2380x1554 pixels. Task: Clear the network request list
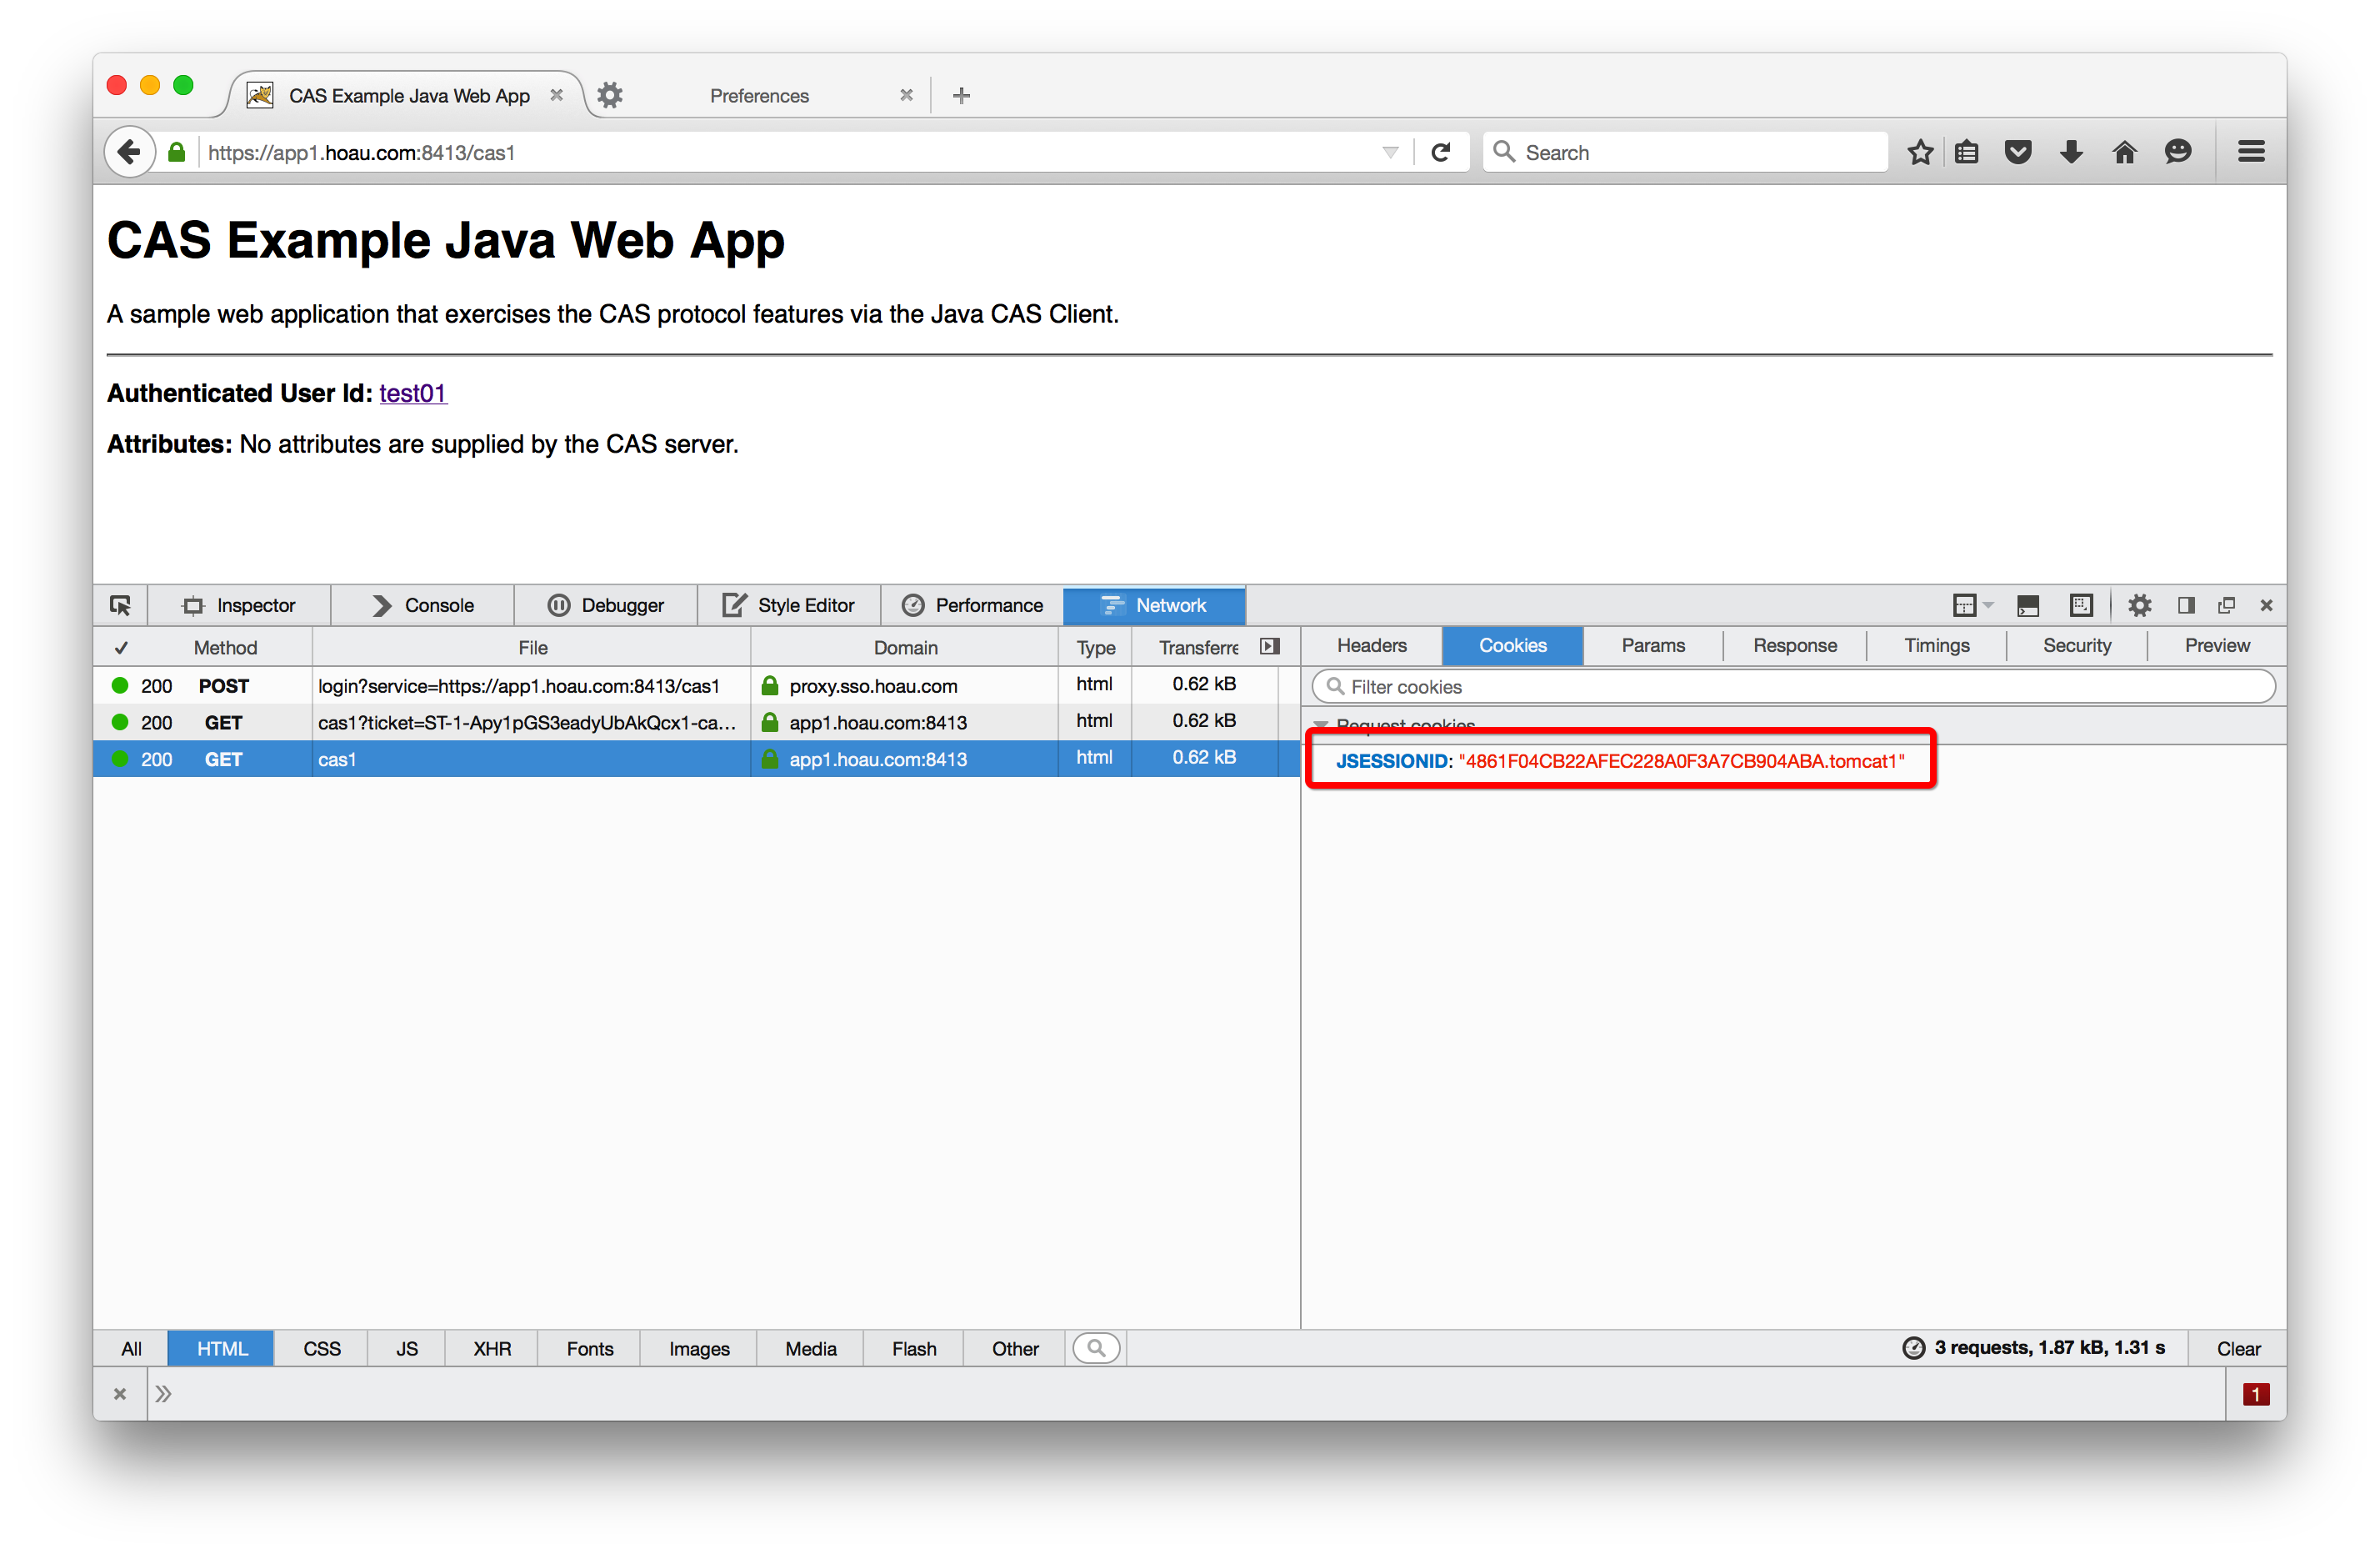click(2238, 1348)
